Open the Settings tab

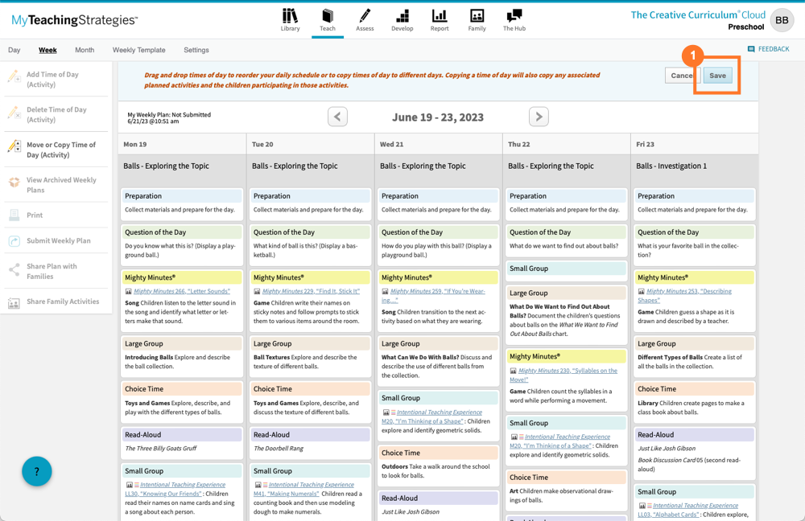pos(196,50)
